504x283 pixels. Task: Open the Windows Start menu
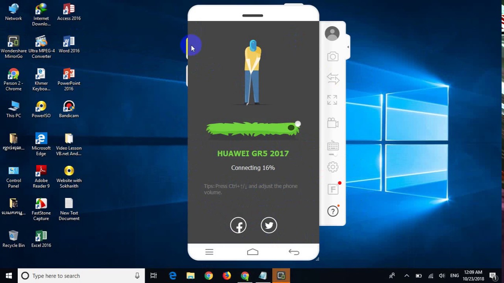(9, 276)
